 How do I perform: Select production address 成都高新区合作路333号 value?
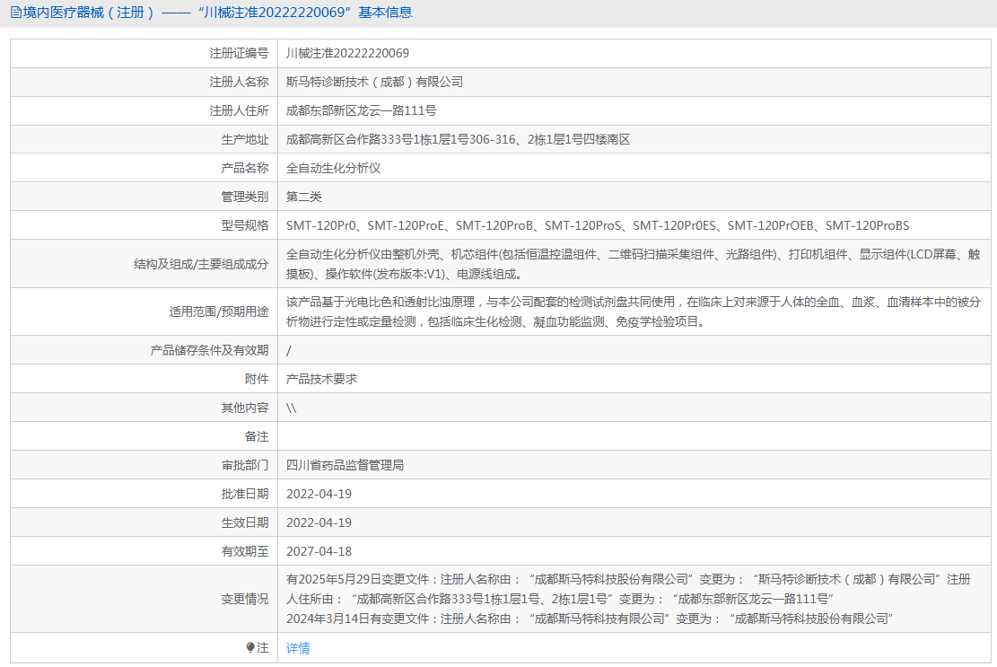458,139
